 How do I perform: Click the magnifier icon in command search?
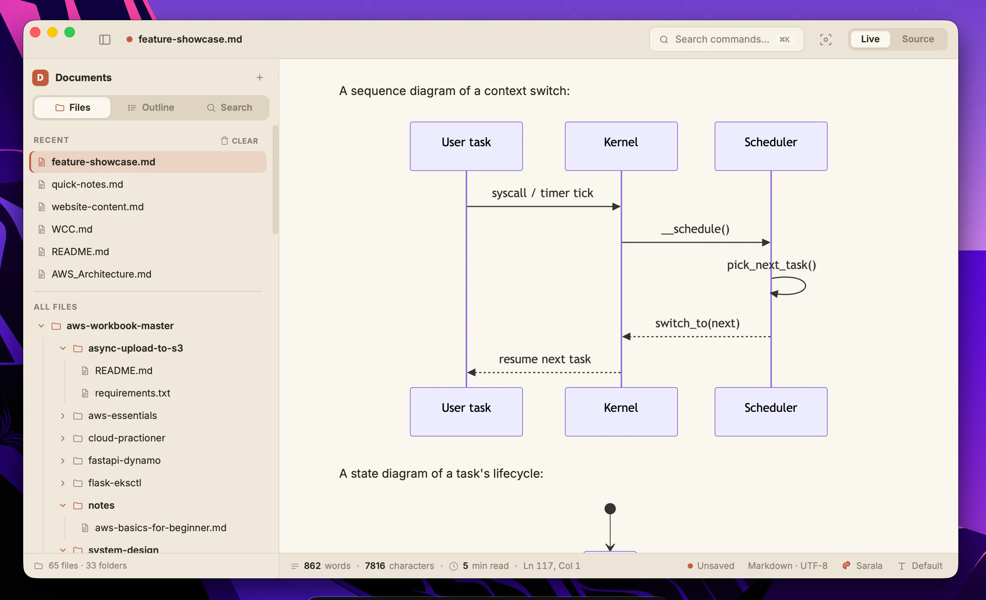click(664, 39)
